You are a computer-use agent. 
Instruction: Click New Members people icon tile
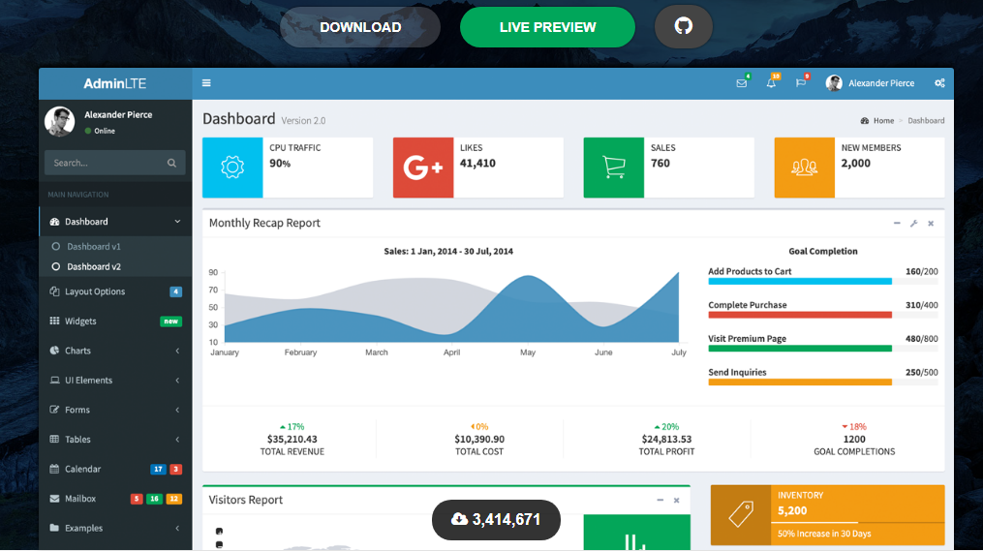click(x=805, y=168)
